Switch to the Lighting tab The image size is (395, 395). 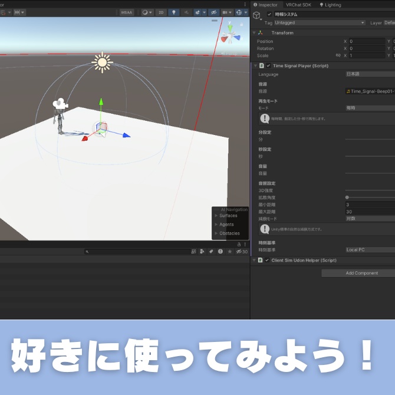[x=330, y=5]
